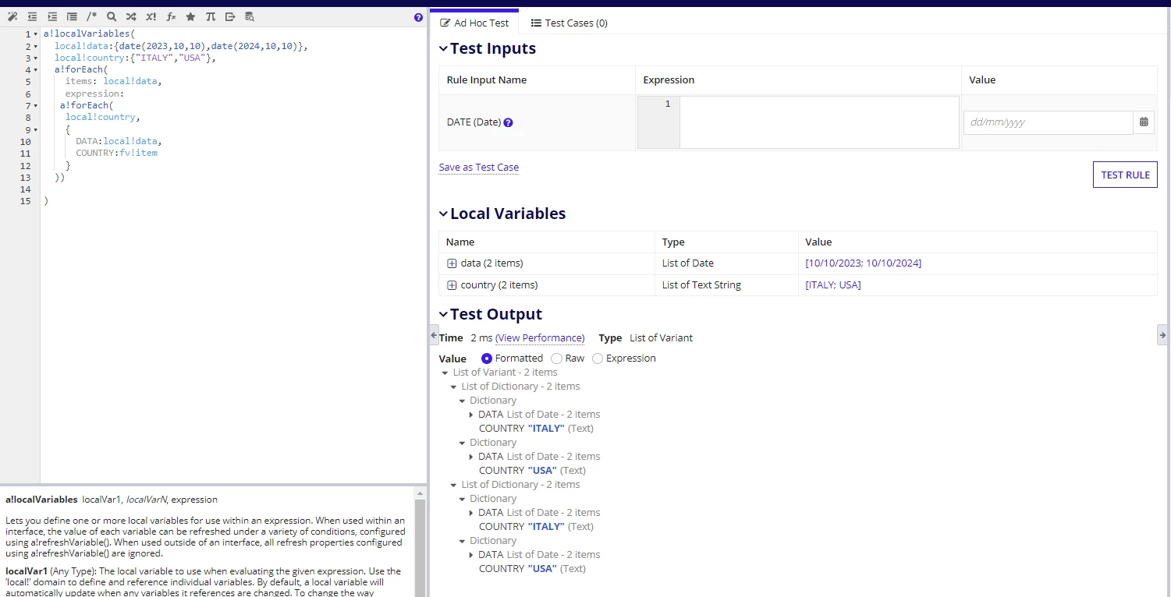Collapse left pane with arrow handle

tap(434, 334)
